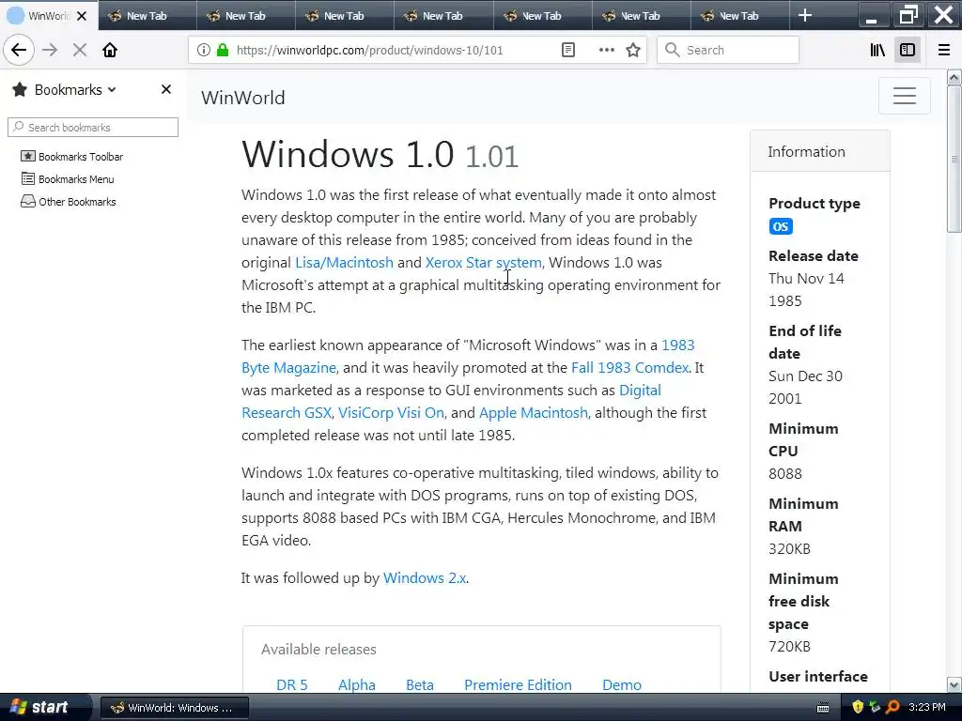Open a new tab with the plus button
The height and width of the screenshot is (721, 962).
(805, 16)
